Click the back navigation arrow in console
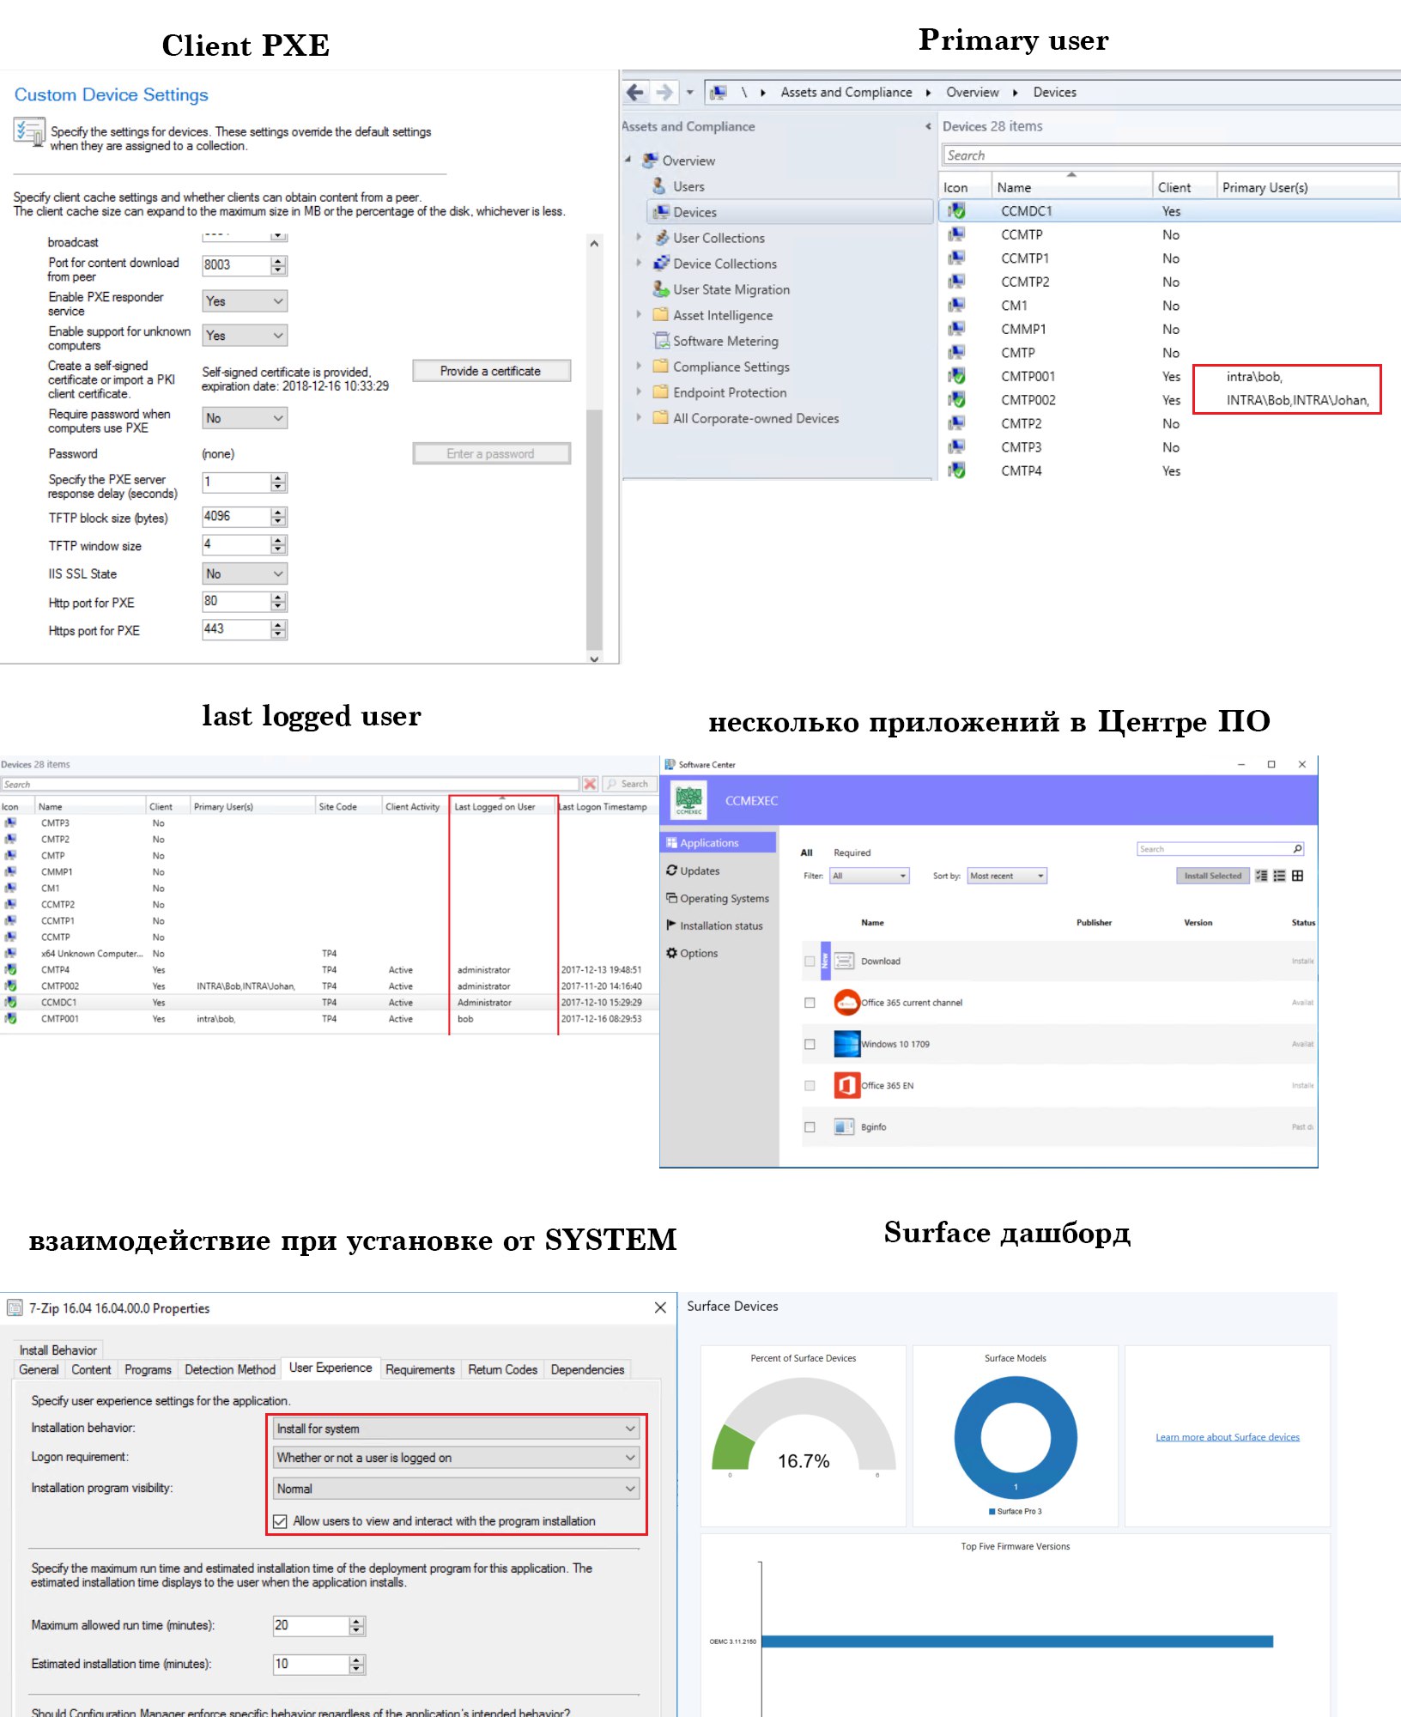Image resolution: width=1401 pixels, height=1717 pixels. click(x=635, y=92)
